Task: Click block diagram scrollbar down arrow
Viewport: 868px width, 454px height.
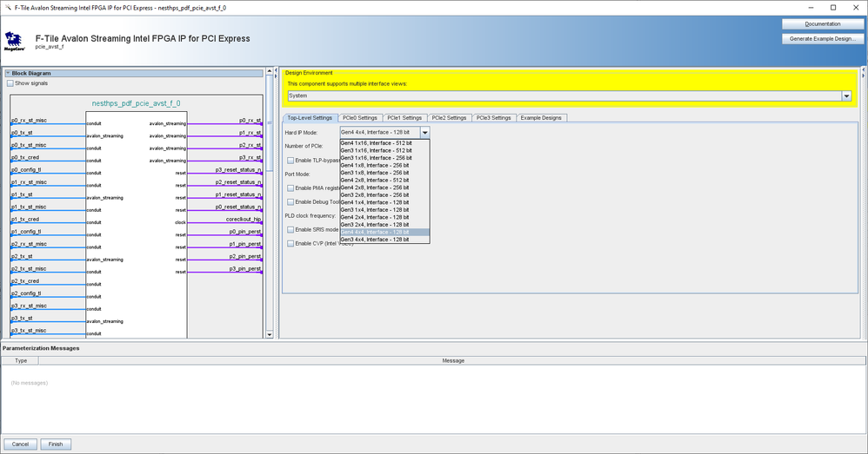Action: [x=270, y=334]
